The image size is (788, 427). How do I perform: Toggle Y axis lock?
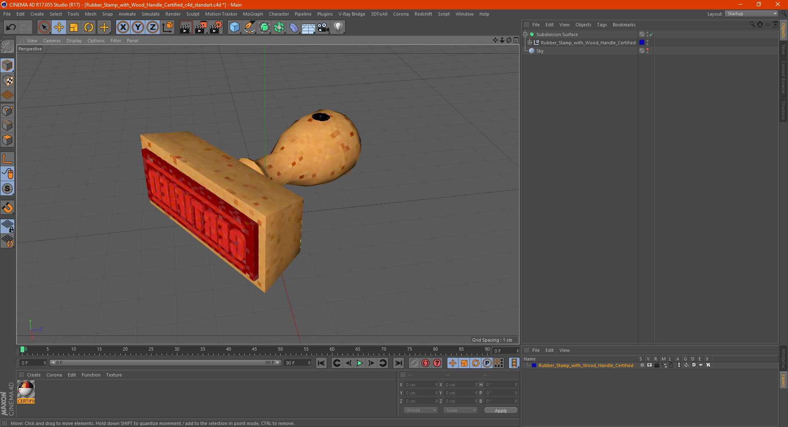pyautogui.click(x=138, y=28)
